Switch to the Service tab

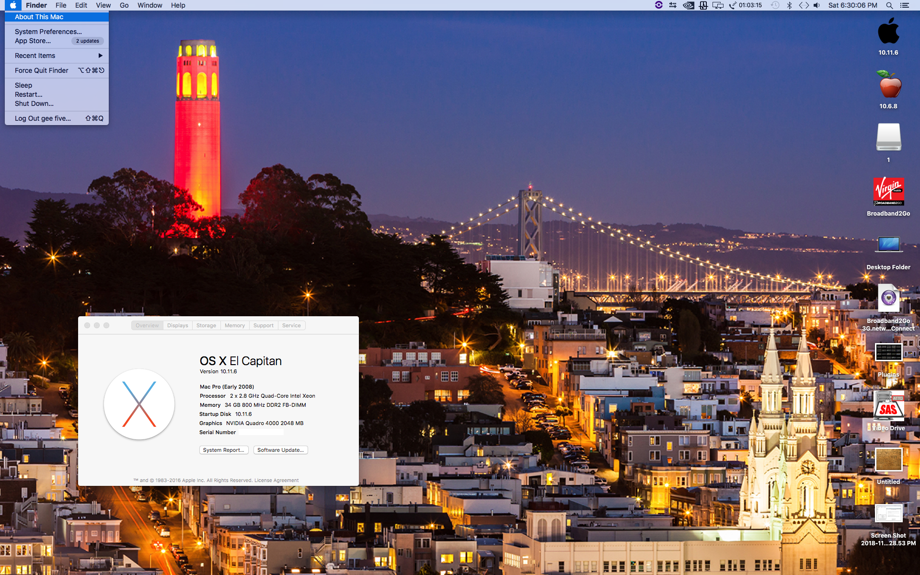click(x=291, y=325)
